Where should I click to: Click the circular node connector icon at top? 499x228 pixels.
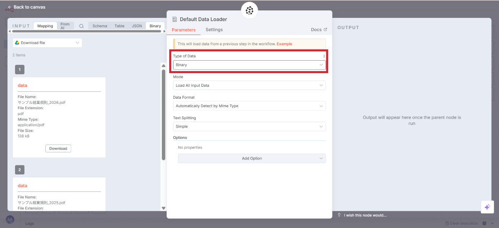pos(249,10)
